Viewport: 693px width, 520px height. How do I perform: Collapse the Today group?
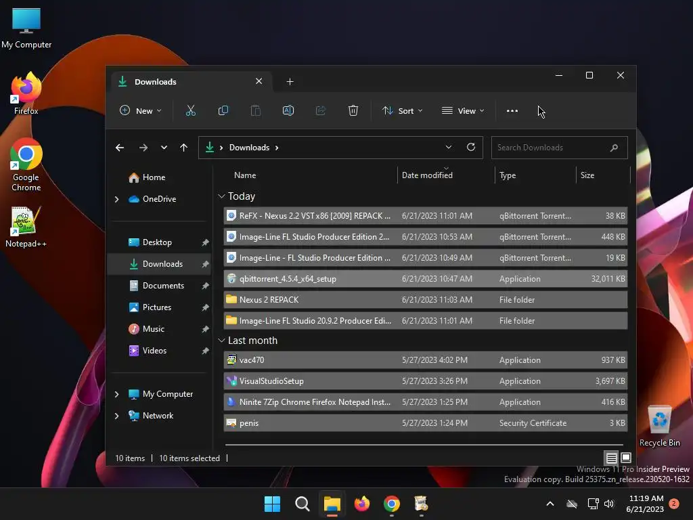[x=221, y=196]
